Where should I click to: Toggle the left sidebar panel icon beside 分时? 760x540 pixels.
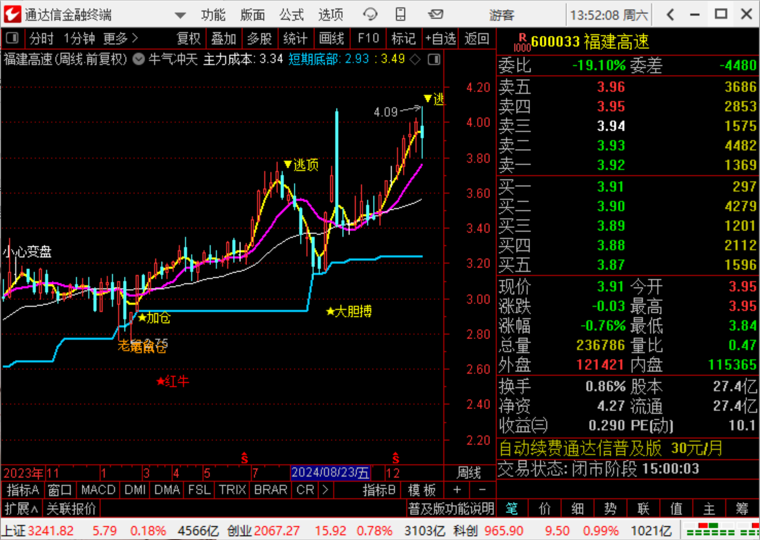click(12, 39)
